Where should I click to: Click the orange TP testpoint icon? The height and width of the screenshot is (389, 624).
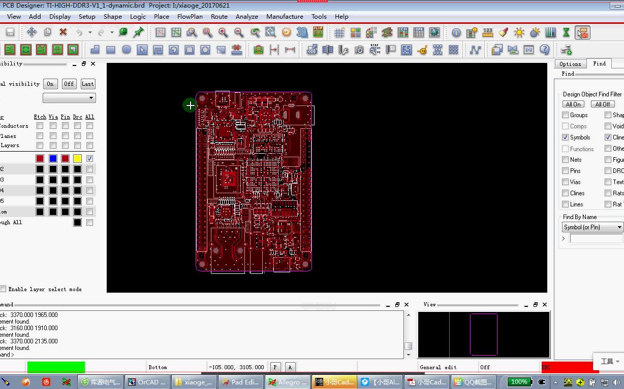pyautogui.click(x=422, y=50)
